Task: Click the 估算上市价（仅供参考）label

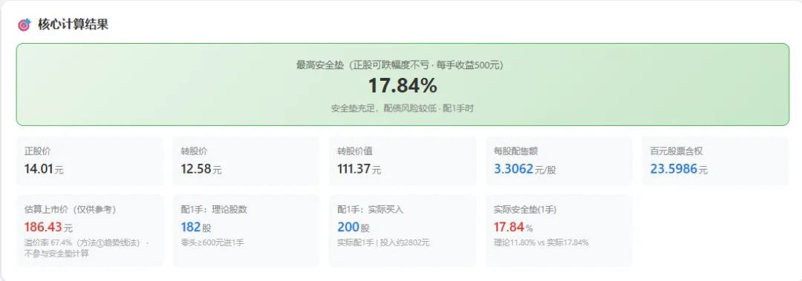Action: coord(70,210)
